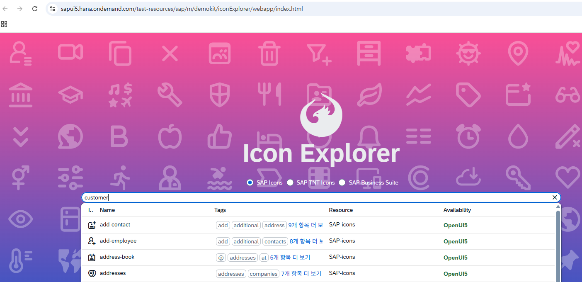Image resolution: width=582 pixels, height=282 pixels.
Task: Click OpenUI5 availability in address-book row
Action: click(456, 258)
